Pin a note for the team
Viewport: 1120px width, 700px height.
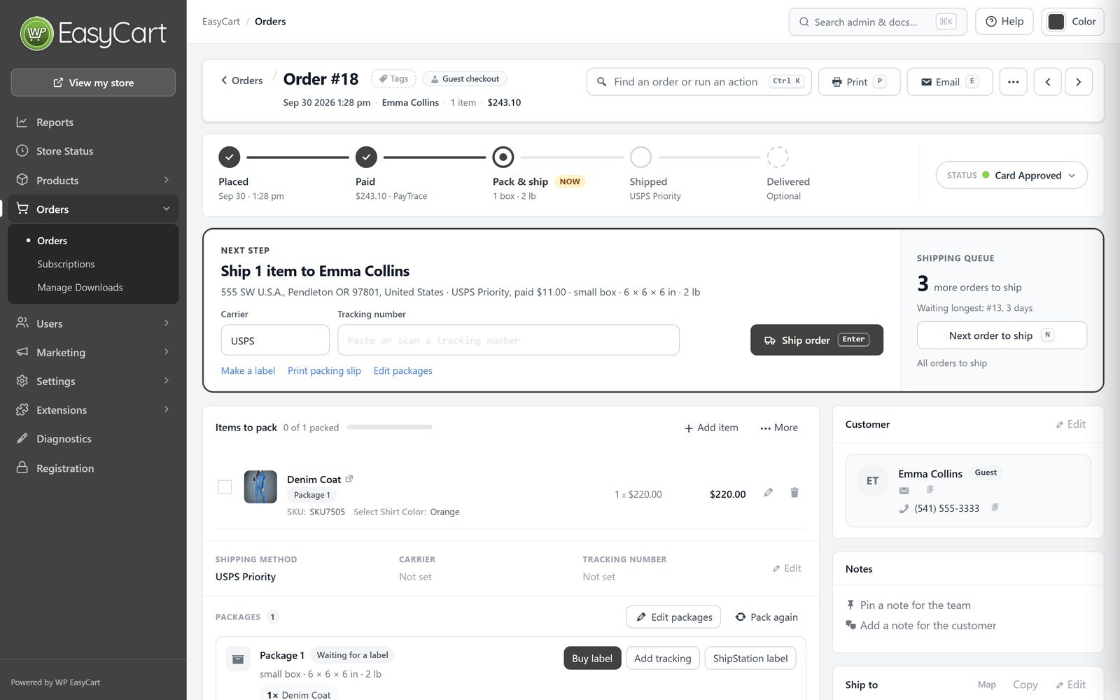908,605
